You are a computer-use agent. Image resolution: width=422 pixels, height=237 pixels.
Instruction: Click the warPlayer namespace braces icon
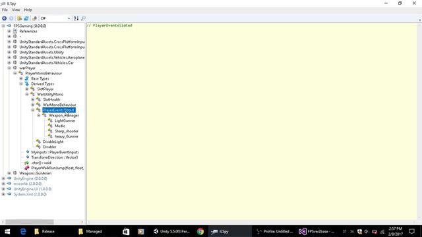[x=15, y=68]
